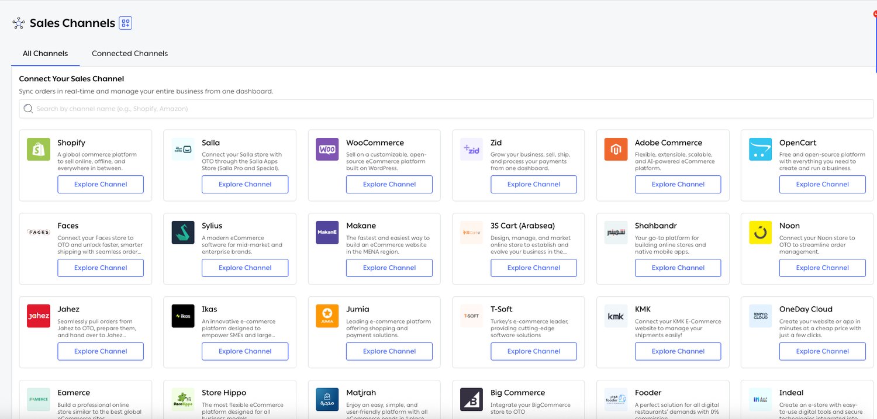The width and height of the screenshot is (877, 419).
Task: Explore the Shahbandr channel
Action: (678, 268)
